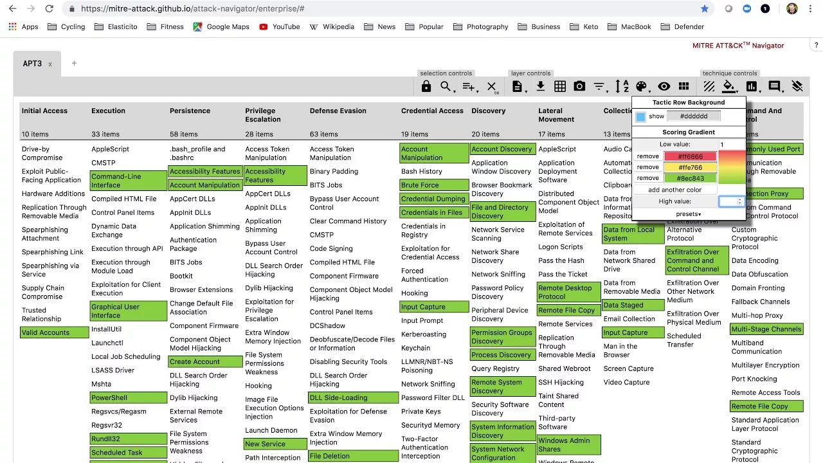This screenshot has width=823, height=463.
Task: Click add another color button
Action: click(x=674, y=190)
